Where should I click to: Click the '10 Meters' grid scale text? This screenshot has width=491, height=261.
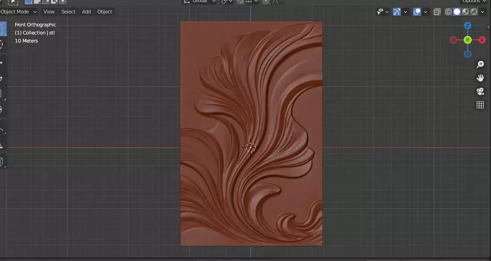click(x=26, y=41)
